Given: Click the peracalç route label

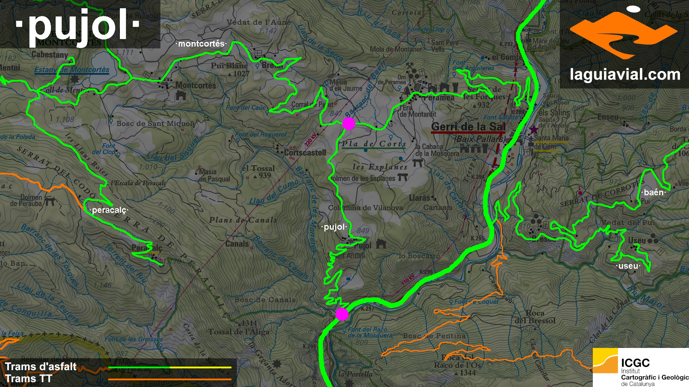Looking at the screenshot, I should [109, 210].
